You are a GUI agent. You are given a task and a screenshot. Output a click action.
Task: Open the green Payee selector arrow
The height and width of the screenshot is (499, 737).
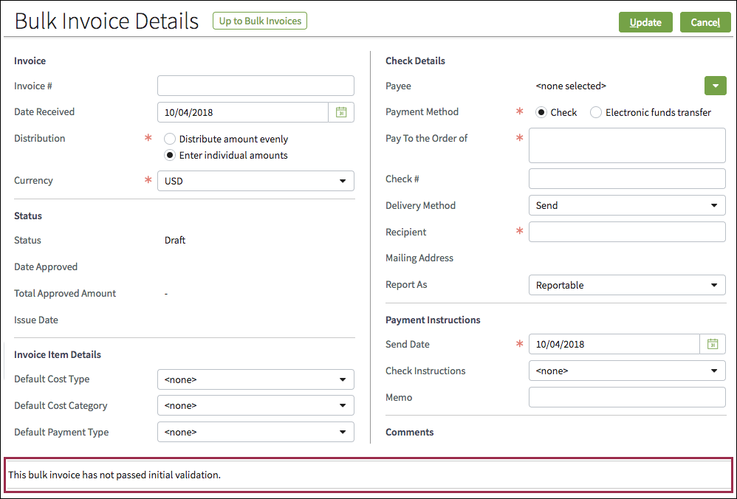point(715,86)
